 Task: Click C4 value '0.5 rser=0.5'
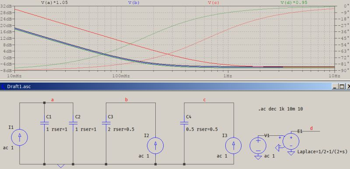(202, 129)
